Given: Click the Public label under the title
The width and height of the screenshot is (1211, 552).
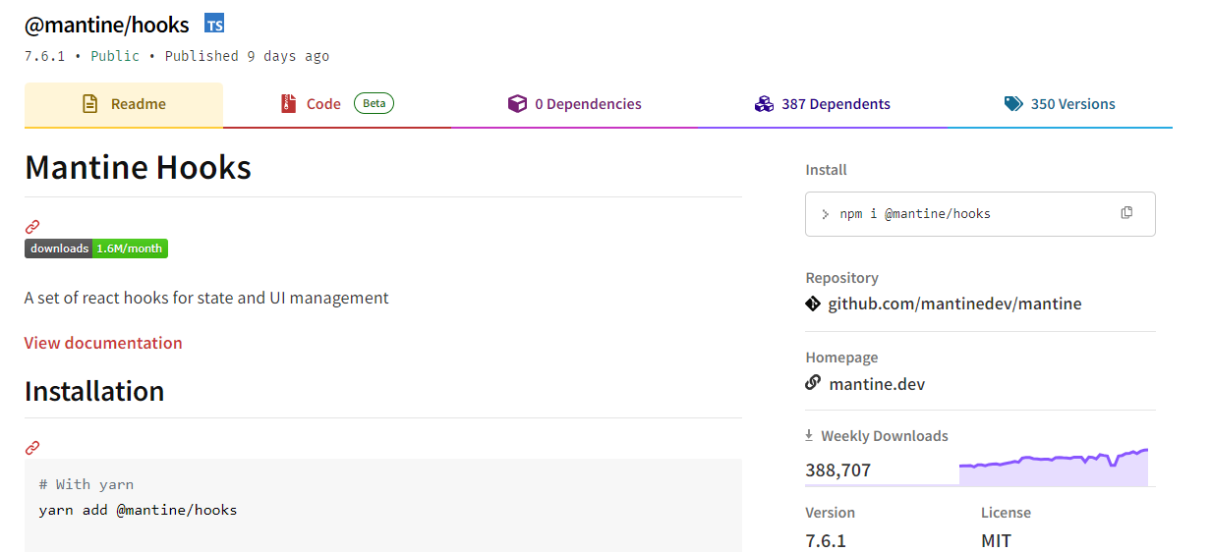Looking at the screenshot, I should (x=115, y=56).
